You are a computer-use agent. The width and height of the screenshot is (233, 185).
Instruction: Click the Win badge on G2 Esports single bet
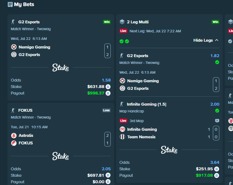(x=107, y=22)
